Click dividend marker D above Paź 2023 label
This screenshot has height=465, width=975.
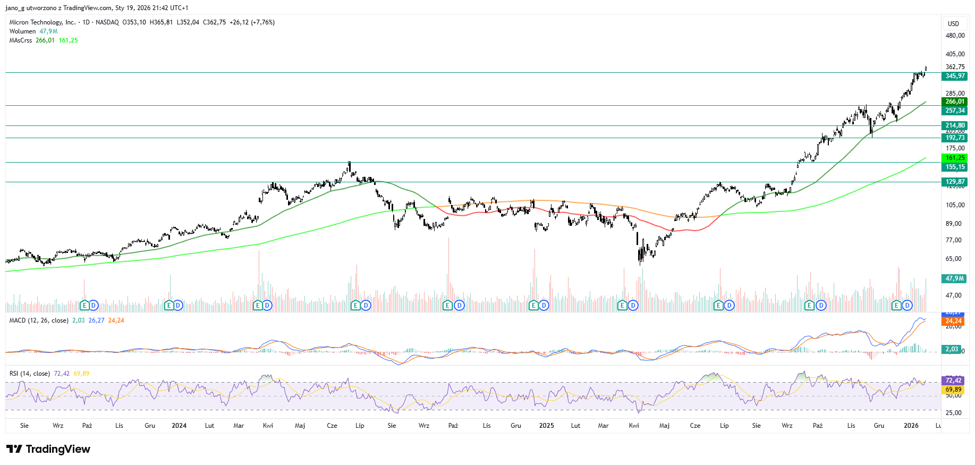click(x=94, y=305)
